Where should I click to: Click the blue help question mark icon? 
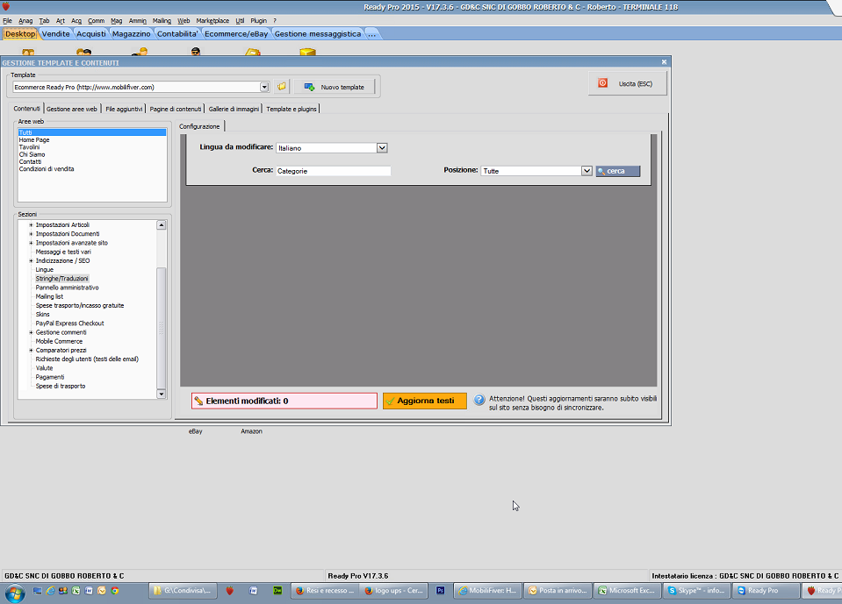[x=479, y=400]
